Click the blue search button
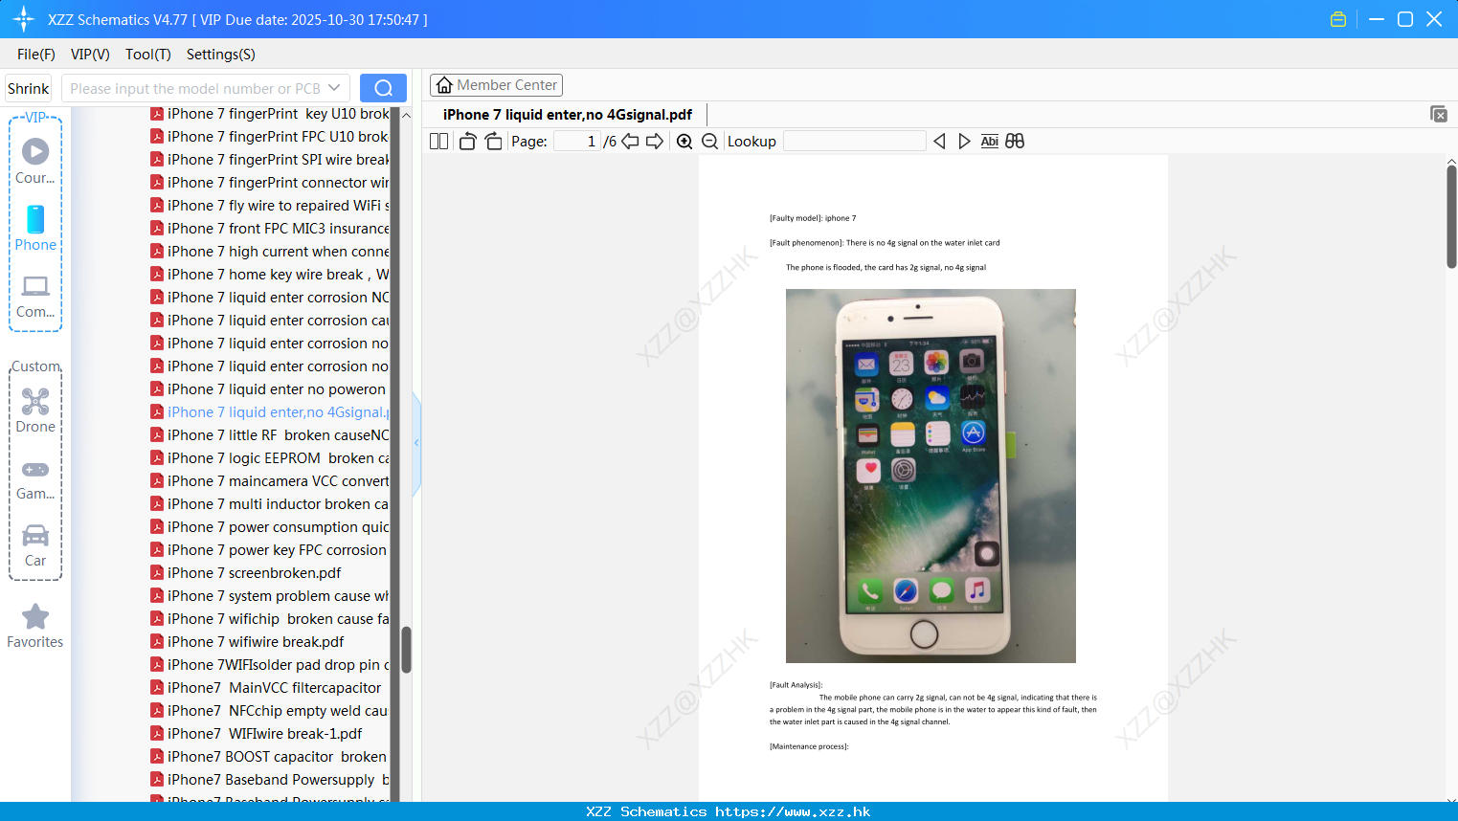The width and height of the screenshot is (1458, 821). click(383, 88)
